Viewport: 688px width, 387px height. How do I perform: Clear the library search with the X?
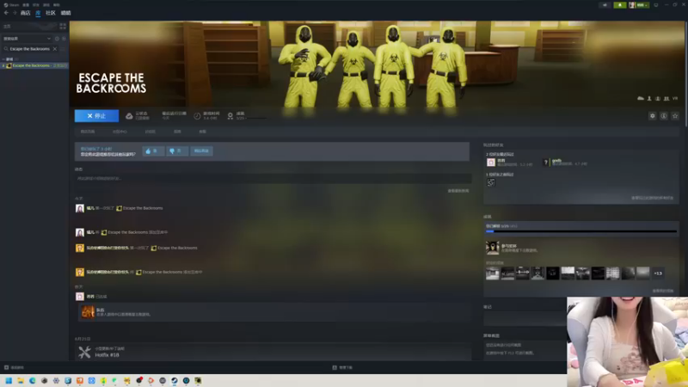pos(55,49)
